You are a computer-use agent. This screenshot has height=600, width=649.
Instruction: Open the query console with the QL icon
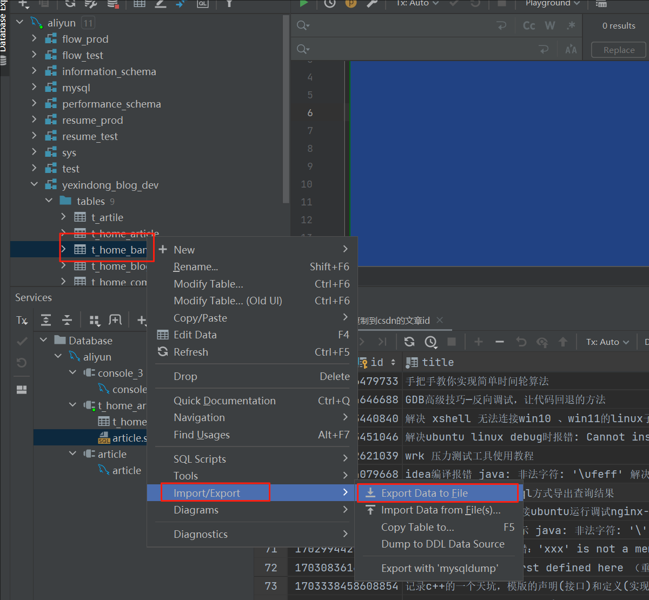pyautogui.click(x=203, y=4)
